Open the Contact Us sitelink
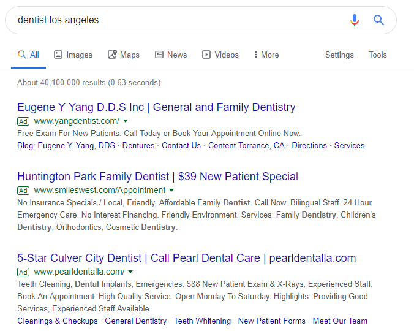Screen dimensions: 414x331 coord(181,145)
